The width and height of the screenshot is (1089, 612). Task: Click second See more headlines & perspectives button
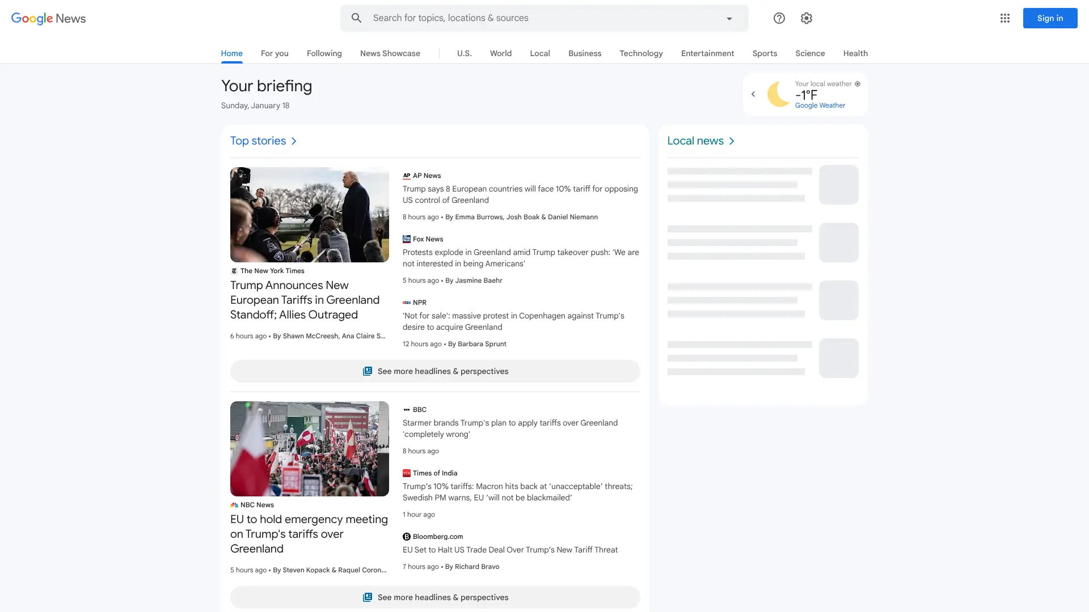(435, 597)
